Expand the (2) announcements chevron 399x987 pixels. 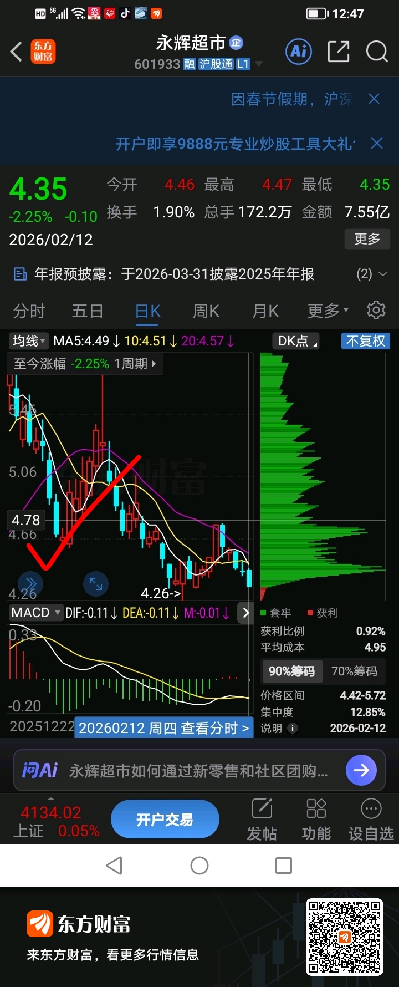point(382,274)
